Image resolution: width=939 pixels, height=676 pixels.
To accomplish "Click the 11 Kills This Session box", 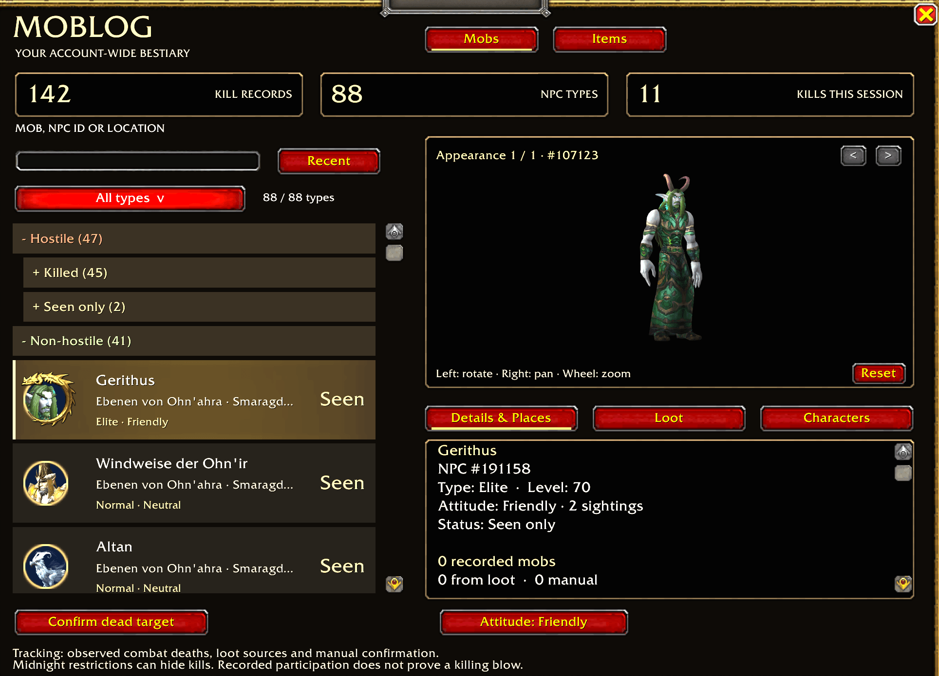I will 770,94.
